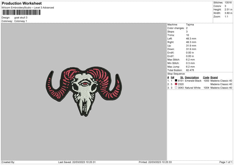Click thread code 1000
This screenshot has width=234, height=165.
(x=206, y=81)
